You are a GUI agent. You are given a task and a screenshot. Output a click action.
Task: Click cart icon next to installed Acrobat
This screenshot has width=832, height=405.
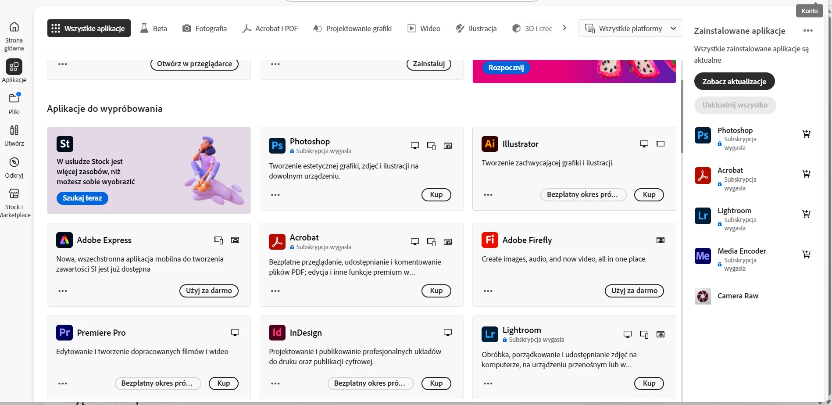(x=806, y=173)
